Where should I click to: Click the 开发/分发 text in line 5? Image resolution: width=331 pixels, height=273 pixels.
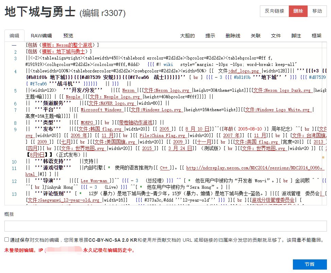click(83, 90)
